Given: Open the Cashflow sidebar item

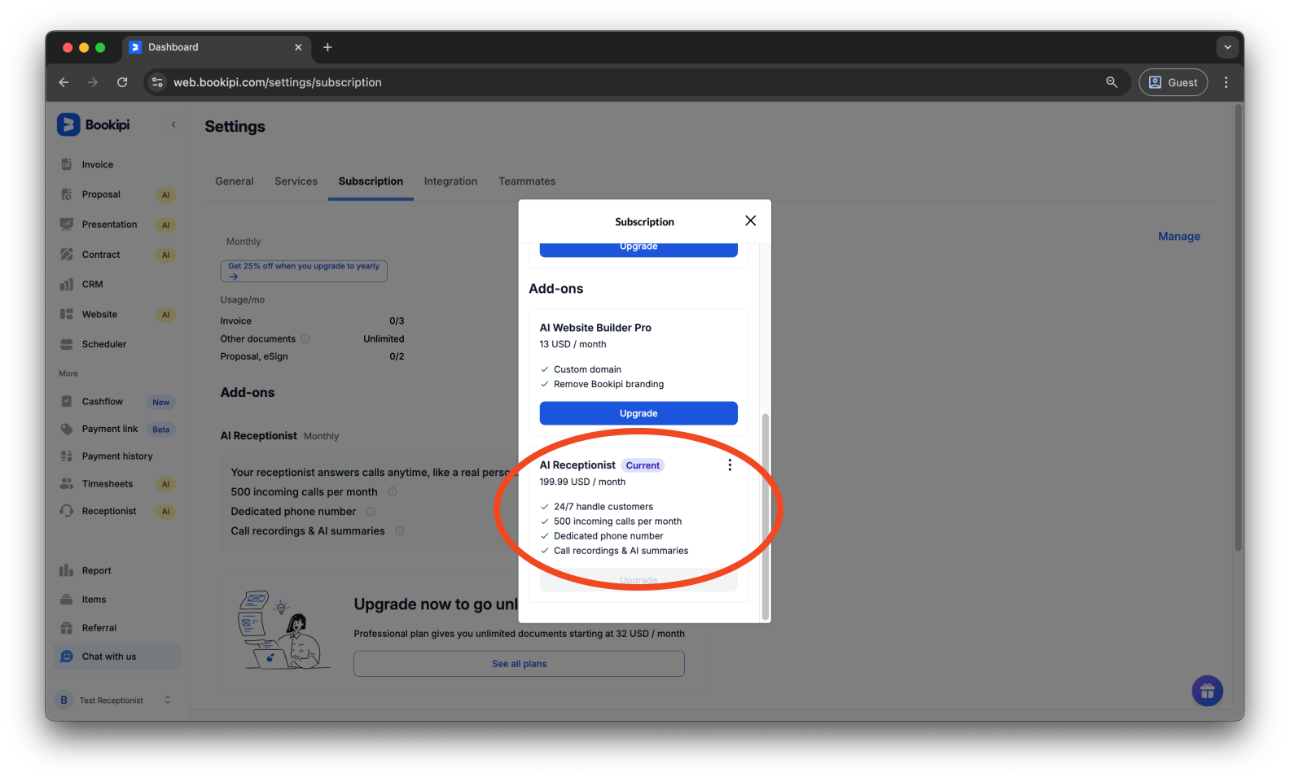Looking at the screenshot, I should [117, 402].
